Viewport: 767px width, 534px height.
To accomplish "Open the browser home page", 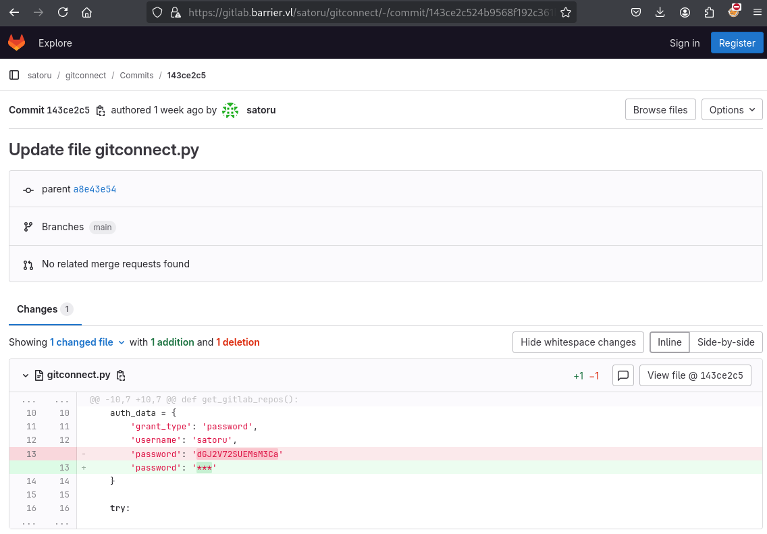I will 86,12.
